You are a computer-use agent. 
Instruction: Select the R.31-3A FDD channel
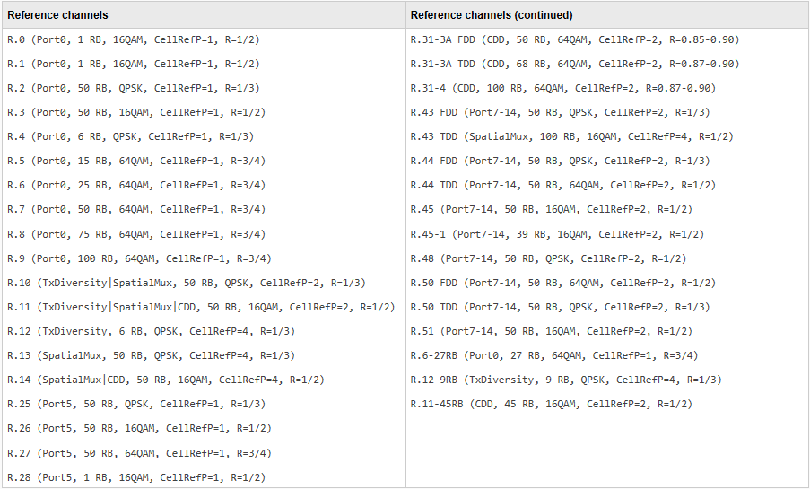pyautogui.click(x=574, y=39)
